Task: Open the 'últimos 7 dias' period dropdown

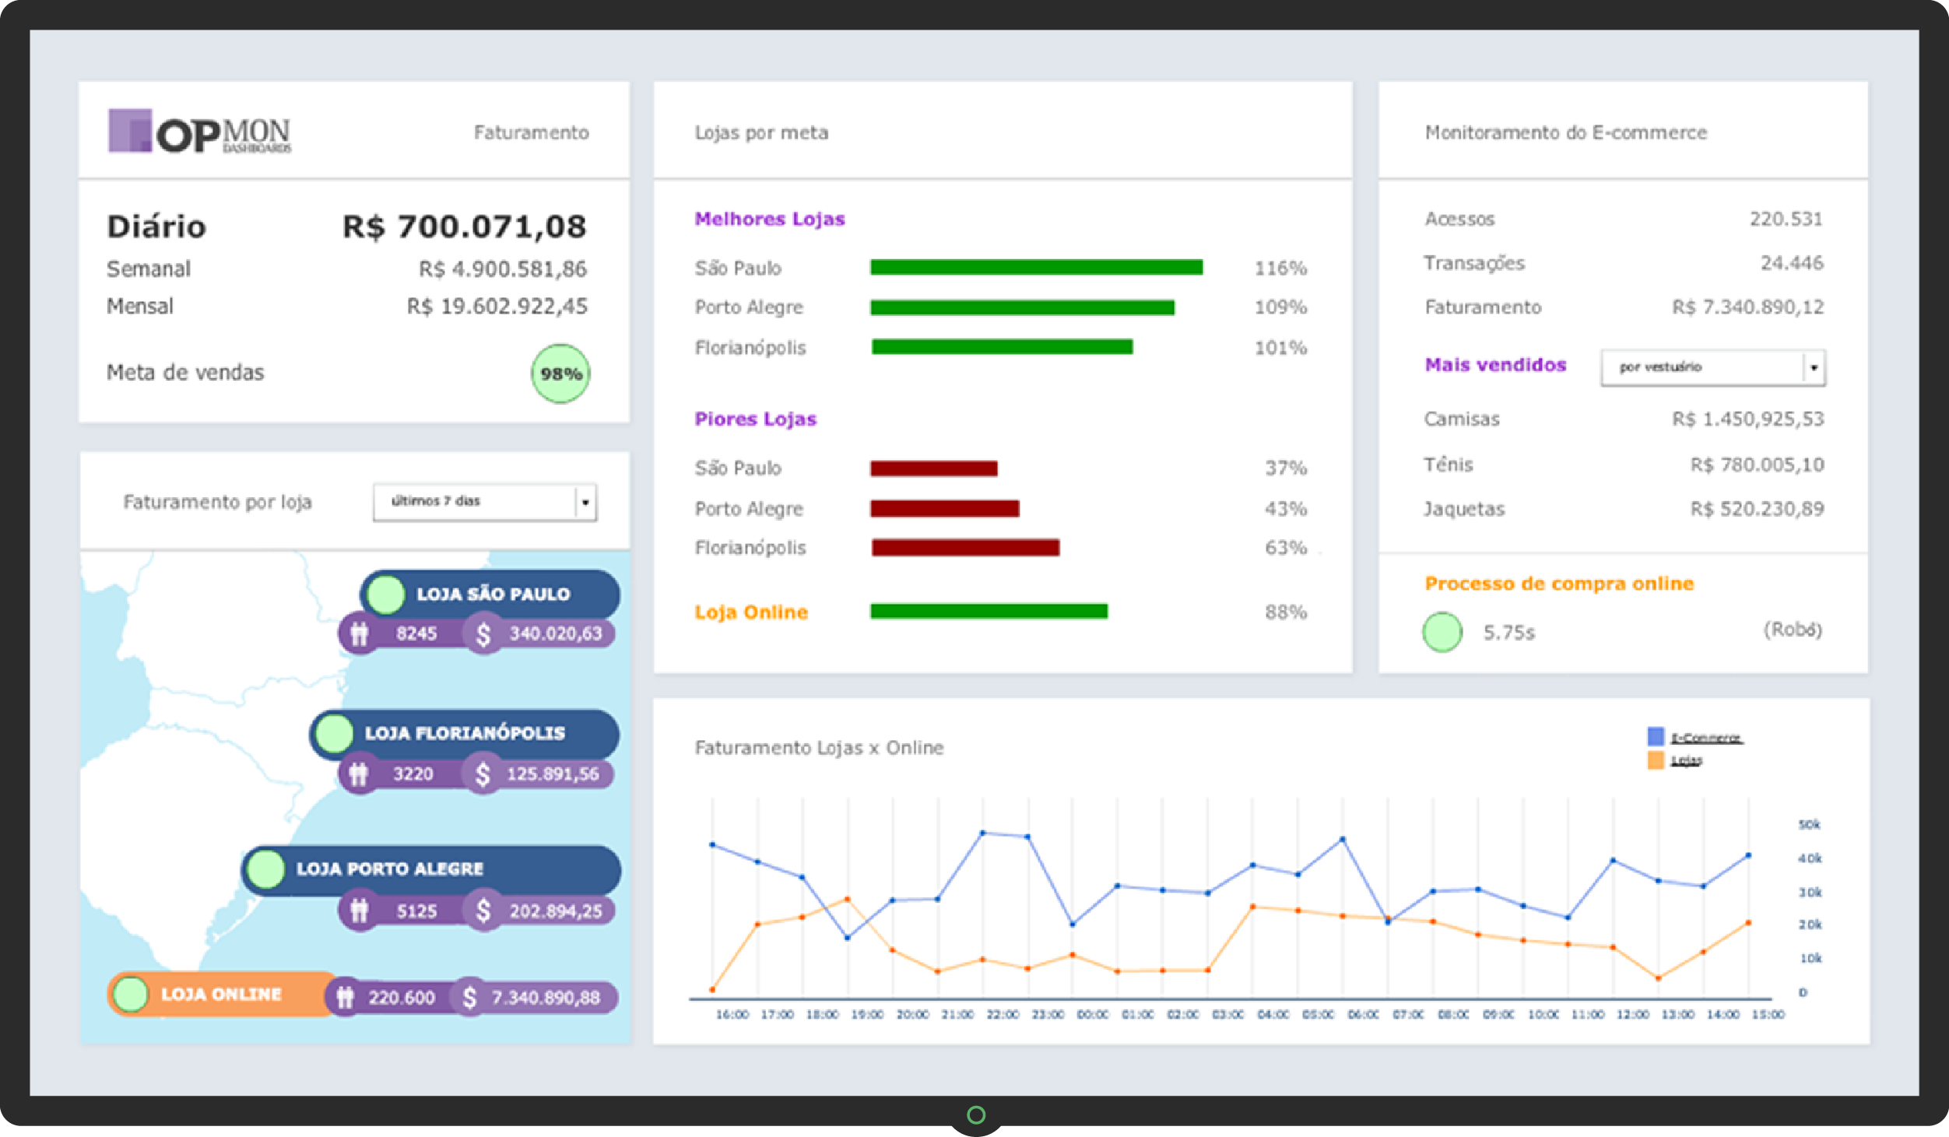Action: (485, 502)
